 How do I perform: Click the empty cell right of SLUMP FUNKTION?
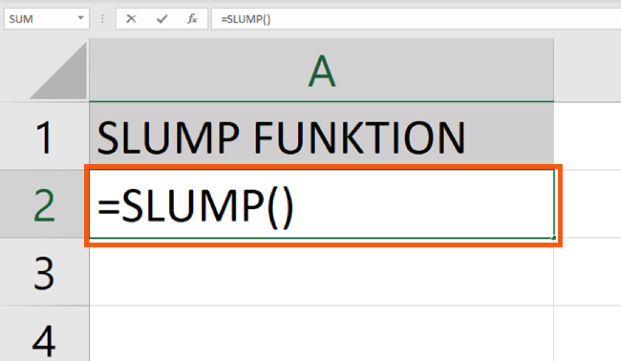[x=587, y=137]
